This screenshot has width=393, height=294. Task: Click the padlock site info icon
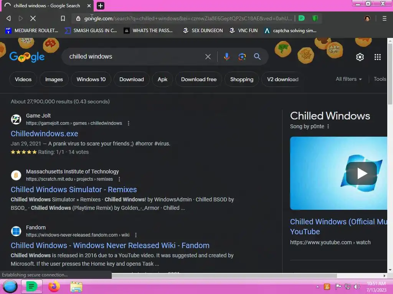(x=78, y=18)
